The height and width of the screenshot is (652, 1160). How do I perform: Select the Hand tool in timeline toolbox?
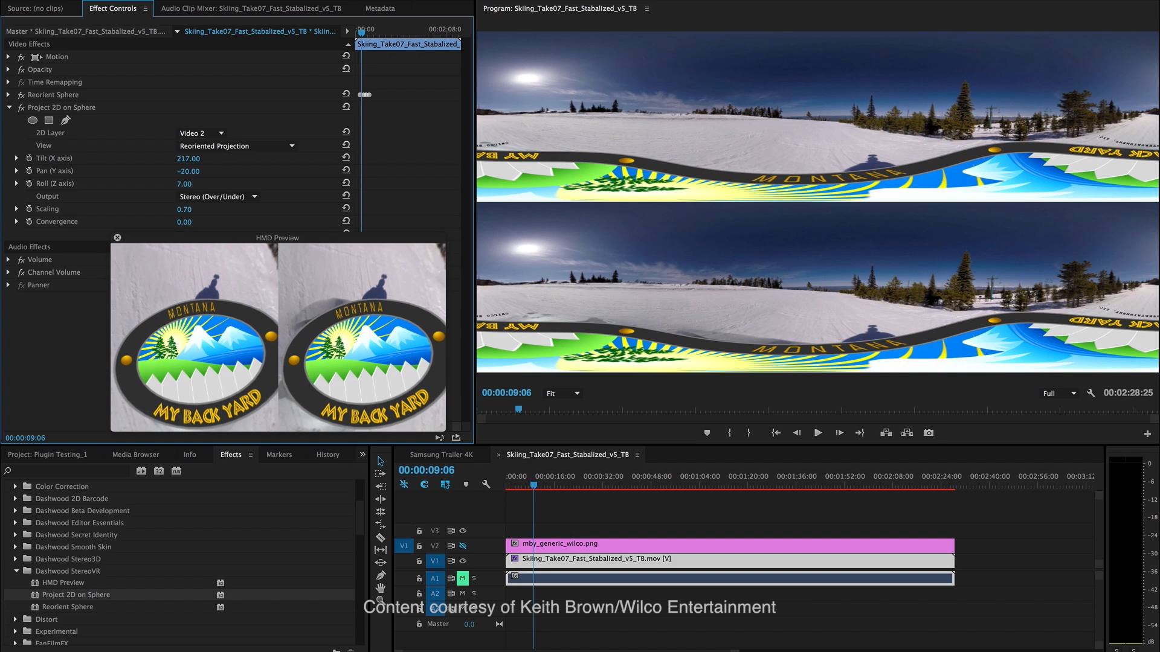380,588
